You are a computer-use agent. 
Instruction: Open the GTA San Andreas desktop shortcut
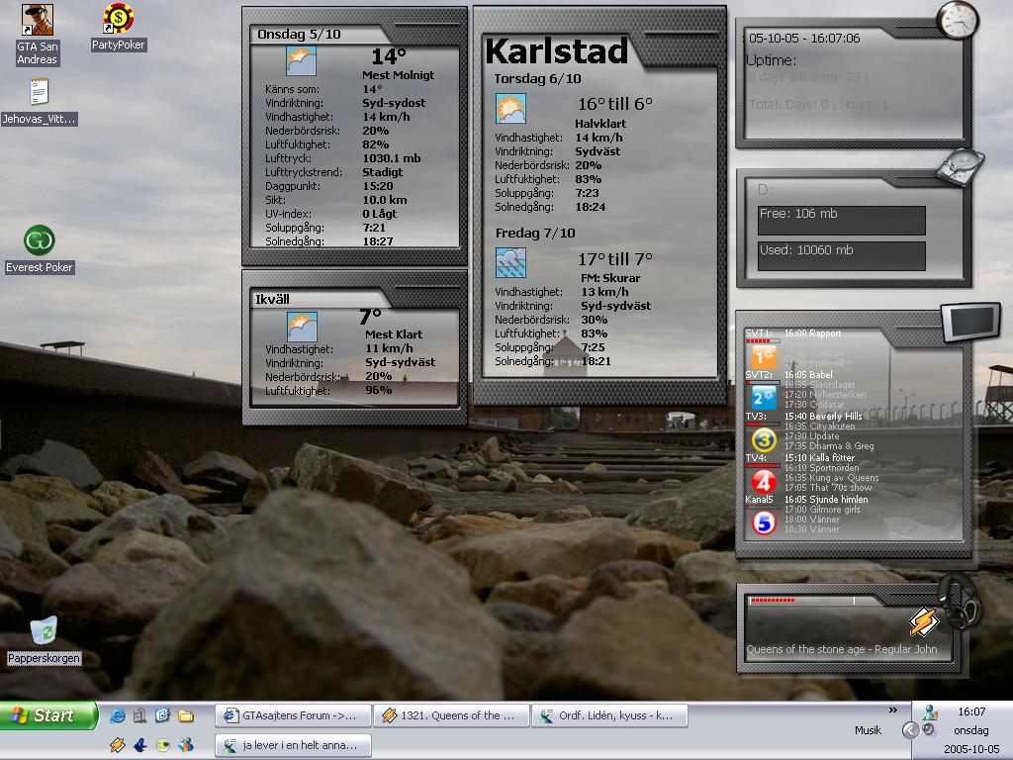pos(37,20)
